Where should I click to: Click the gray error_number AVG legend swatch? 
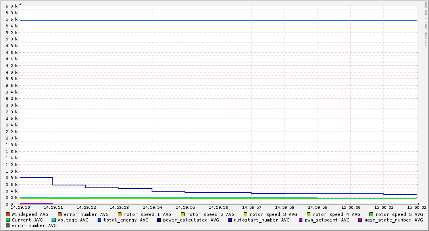(x=8, y=225)
